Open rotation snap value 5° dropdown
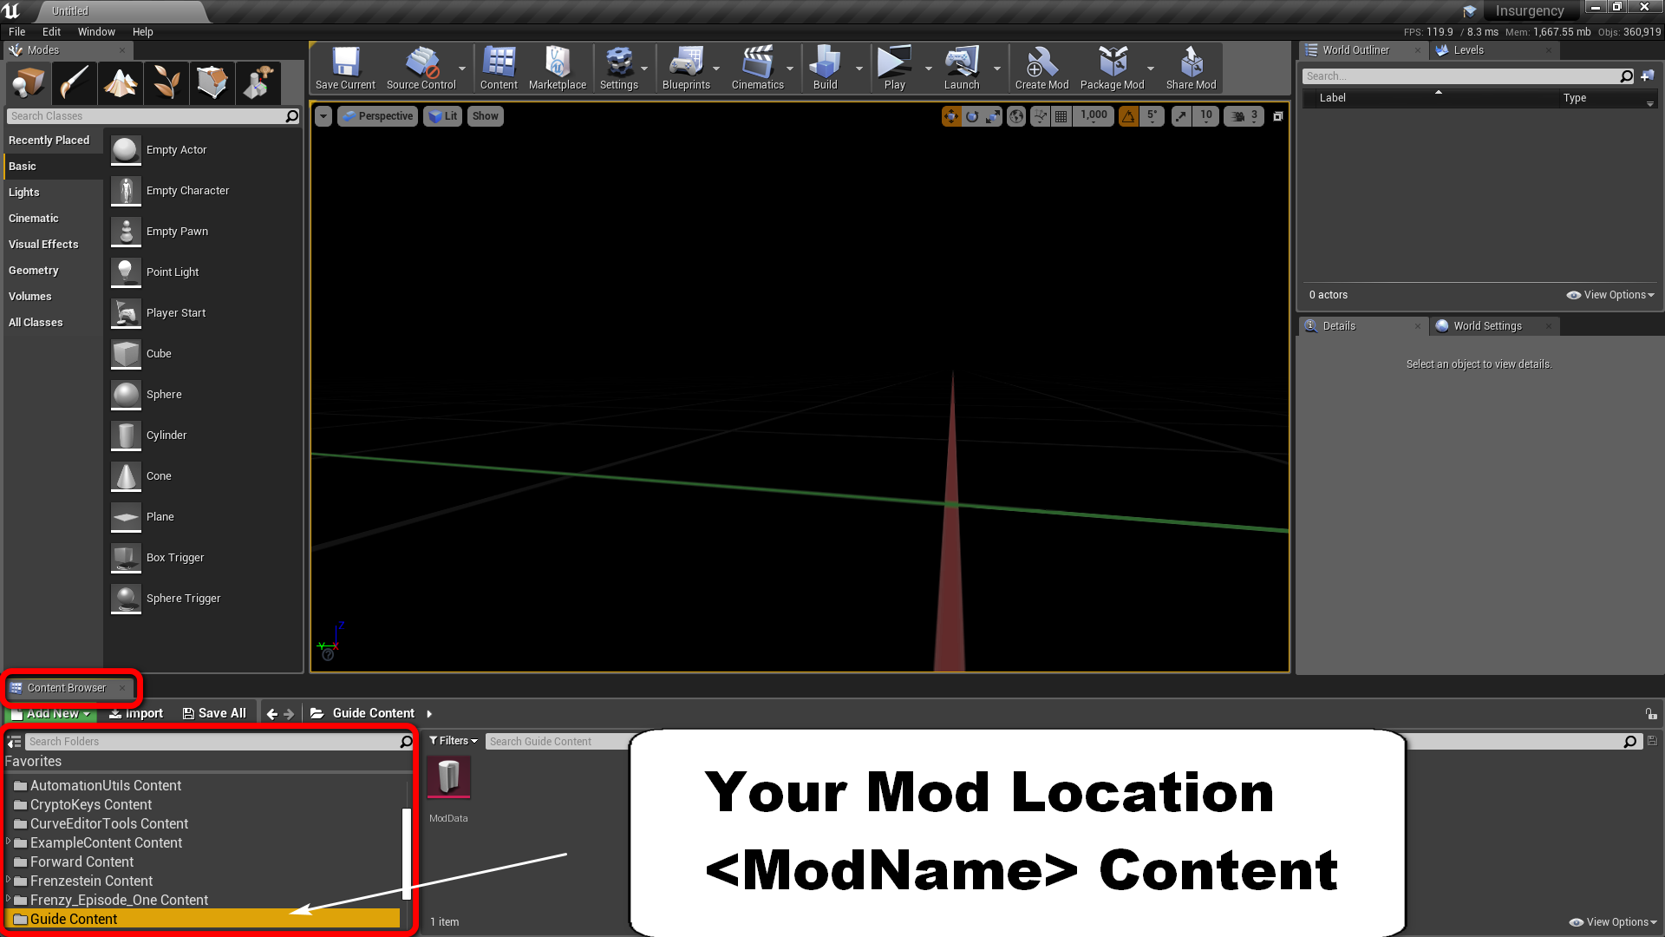 (1152, 116)
